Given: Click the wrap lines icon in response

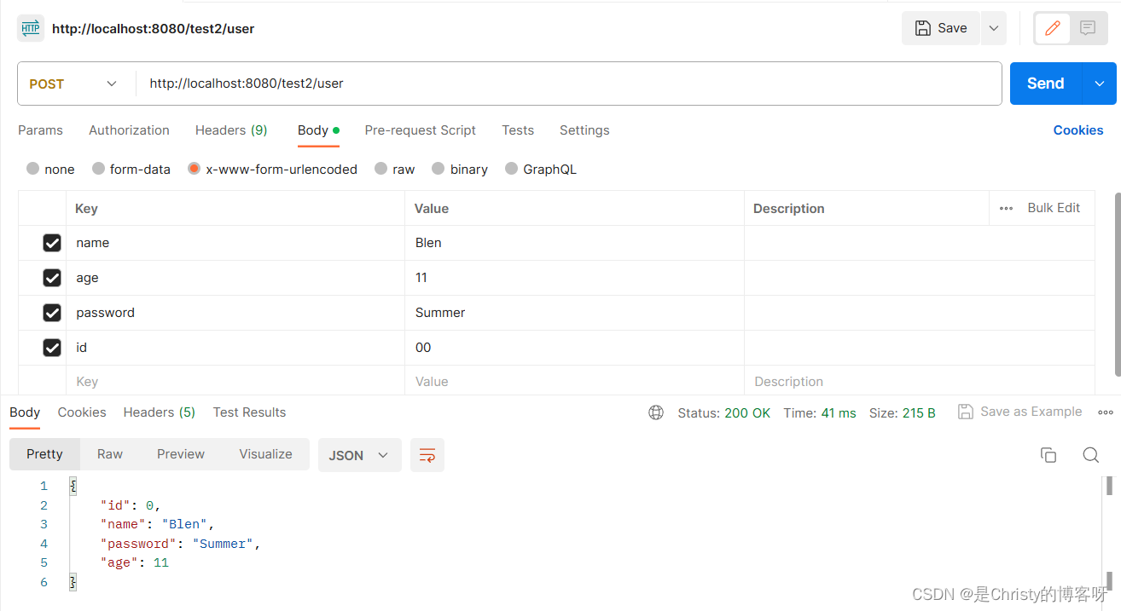Looking at the screenshot, I should pyautogui.click(x=427, y=455).
